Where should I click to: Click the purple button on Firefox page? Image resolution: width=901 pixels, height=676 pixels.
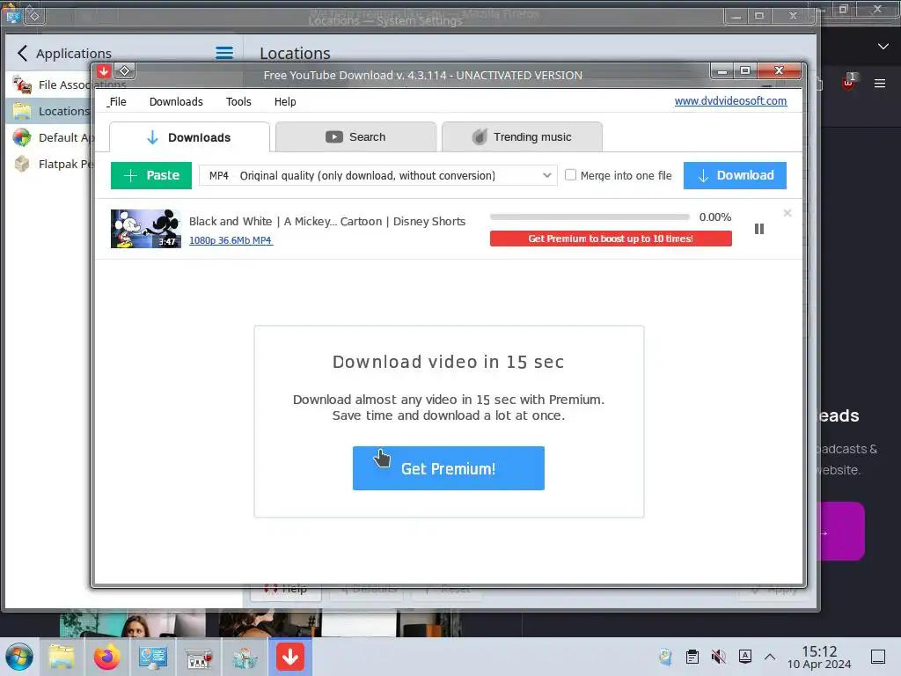[841, 531]
